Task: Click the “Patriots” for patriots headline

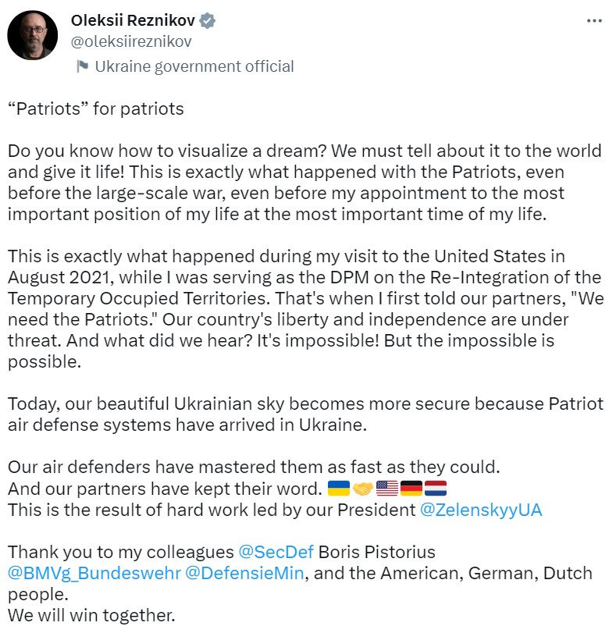Action: point(95,108)
